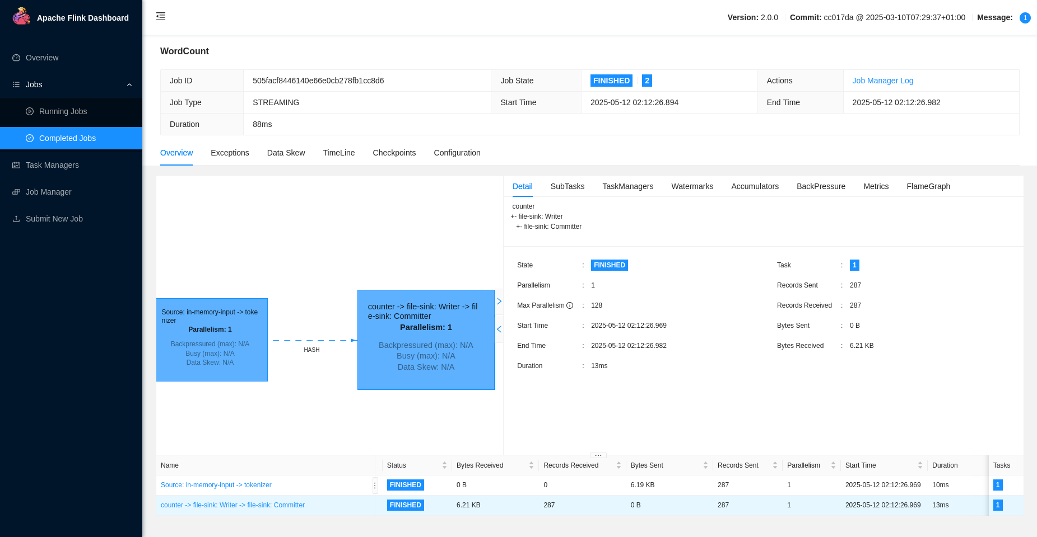
Task: Open the Watermarks tab
Action: coord(692,186)
